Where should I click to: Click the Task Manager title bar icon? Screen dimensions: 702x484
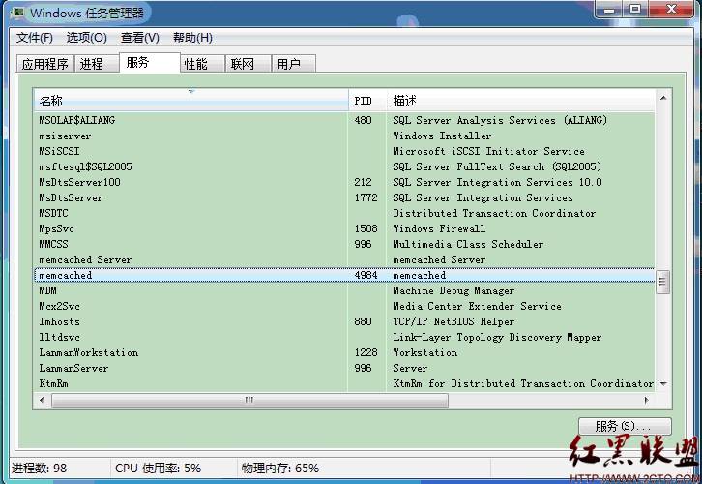click(18, 12)
